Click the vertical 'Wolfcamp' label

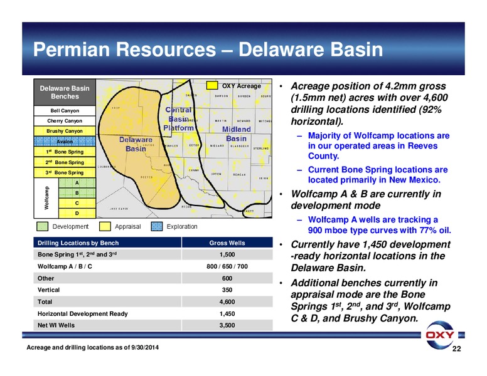click(46, 198)
